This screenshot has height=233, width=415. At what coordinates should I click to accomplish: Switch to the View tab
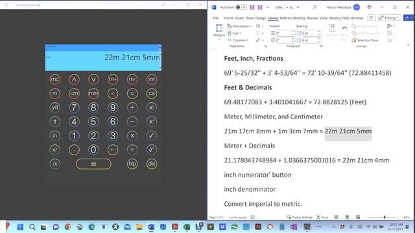coord(323,18)
